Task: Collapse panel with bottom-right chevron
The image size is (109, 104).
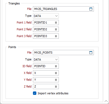Action: pos(106,101)
